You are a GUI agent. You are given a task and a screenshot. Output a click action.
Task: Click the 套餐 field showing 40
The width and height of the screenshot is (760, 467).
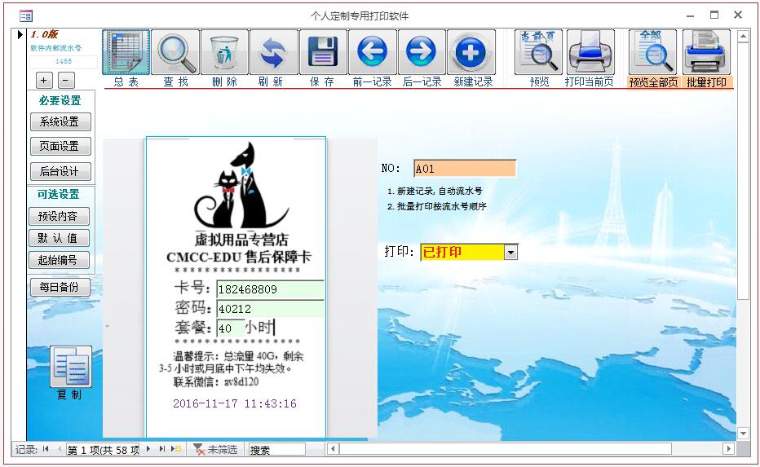(x=230, y=328)
